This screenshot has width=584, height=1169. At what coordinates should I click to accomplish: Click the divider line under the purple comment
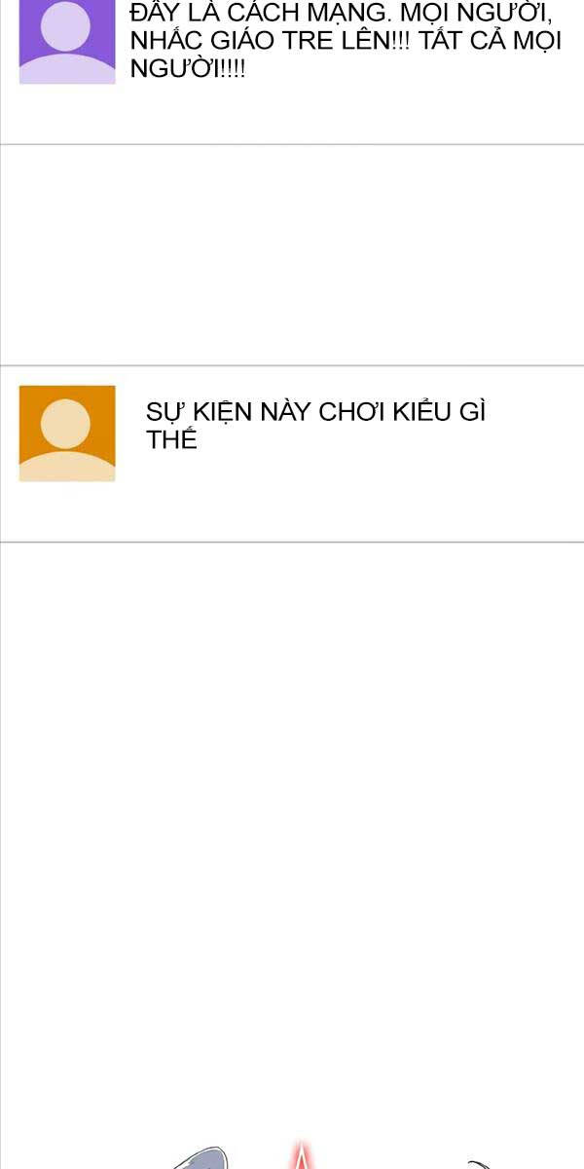[292, 144]
